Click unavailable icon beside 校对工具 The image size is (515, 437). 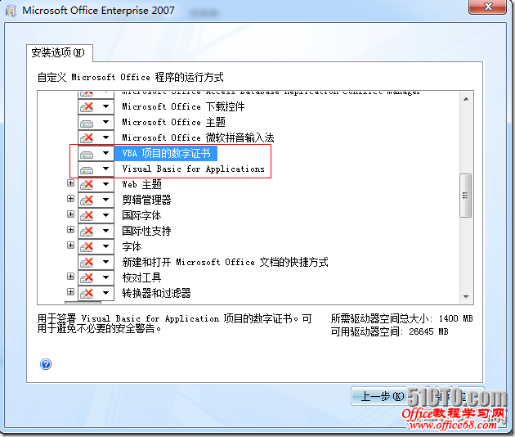[87, 277]
